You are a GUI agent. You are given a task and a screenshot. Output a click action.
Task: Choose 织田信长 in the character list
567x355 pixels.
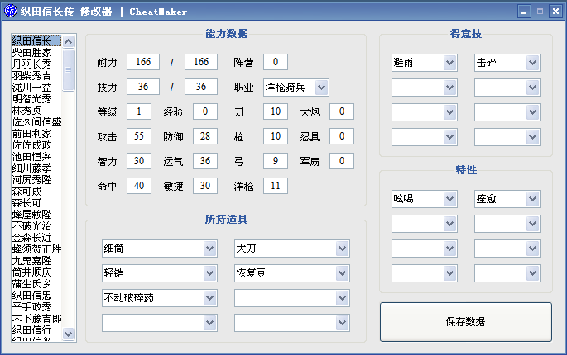click(36, 40)
